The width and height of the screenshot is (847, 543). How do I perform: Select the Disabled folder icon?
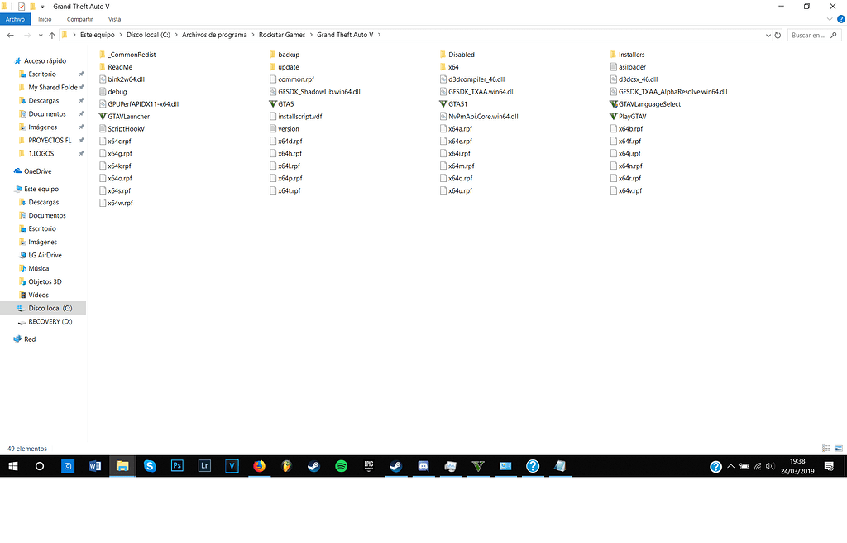click(x=443, y=55)
